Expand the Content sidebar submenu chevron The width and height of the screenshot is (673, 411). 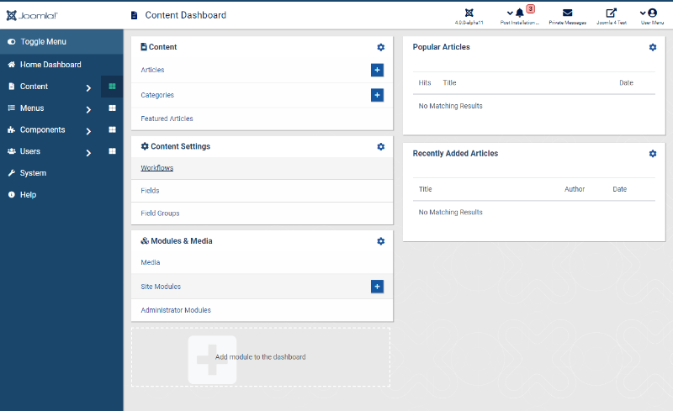[88, 87]
